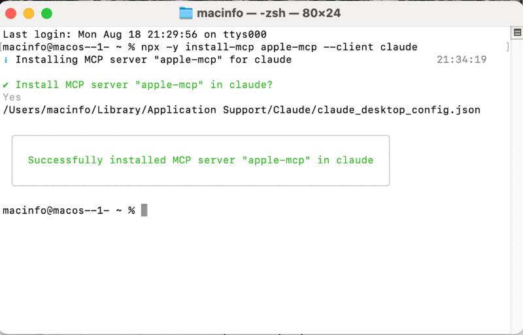Click the "Successfully installed MCP server" message
This screenshot has width=523, height=335.
(200, 160)
